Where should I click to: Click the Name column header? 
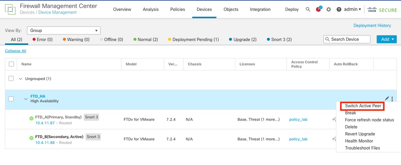[27, 64]
